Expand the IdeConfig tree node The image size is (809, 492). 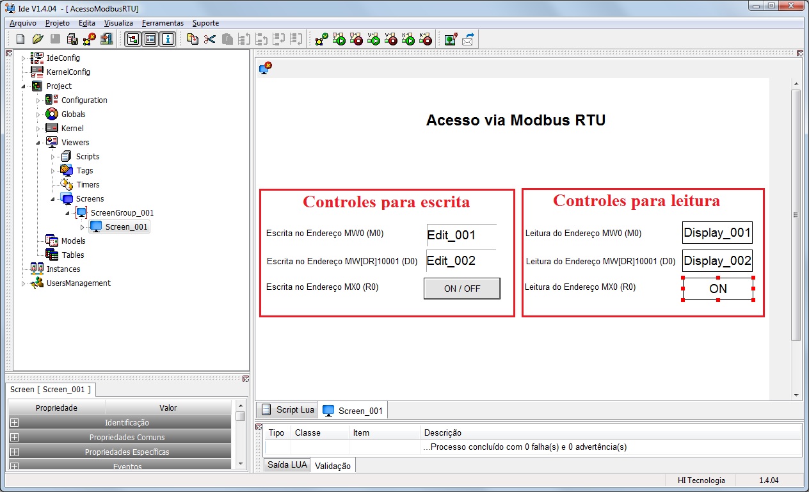point(24,58)
